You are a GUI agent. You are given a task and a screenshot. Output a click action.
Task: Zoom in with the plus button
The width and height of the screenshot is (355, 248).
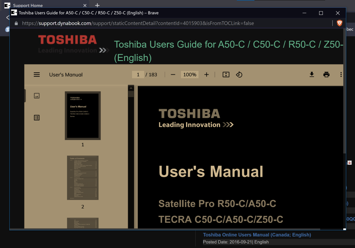(x=207, y=74)
